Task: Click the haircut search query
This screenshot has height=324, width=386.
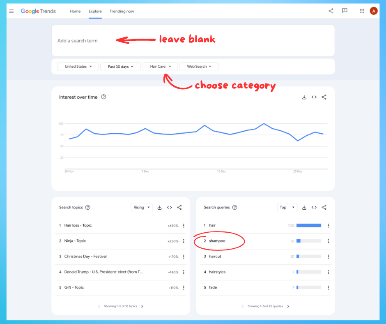Action: click(x=215, y=257)
